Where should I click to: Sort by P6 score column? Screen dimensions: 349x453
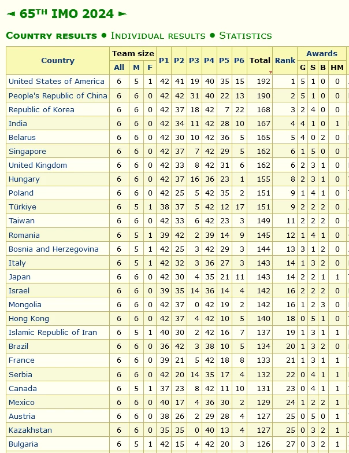click(239, 60)
